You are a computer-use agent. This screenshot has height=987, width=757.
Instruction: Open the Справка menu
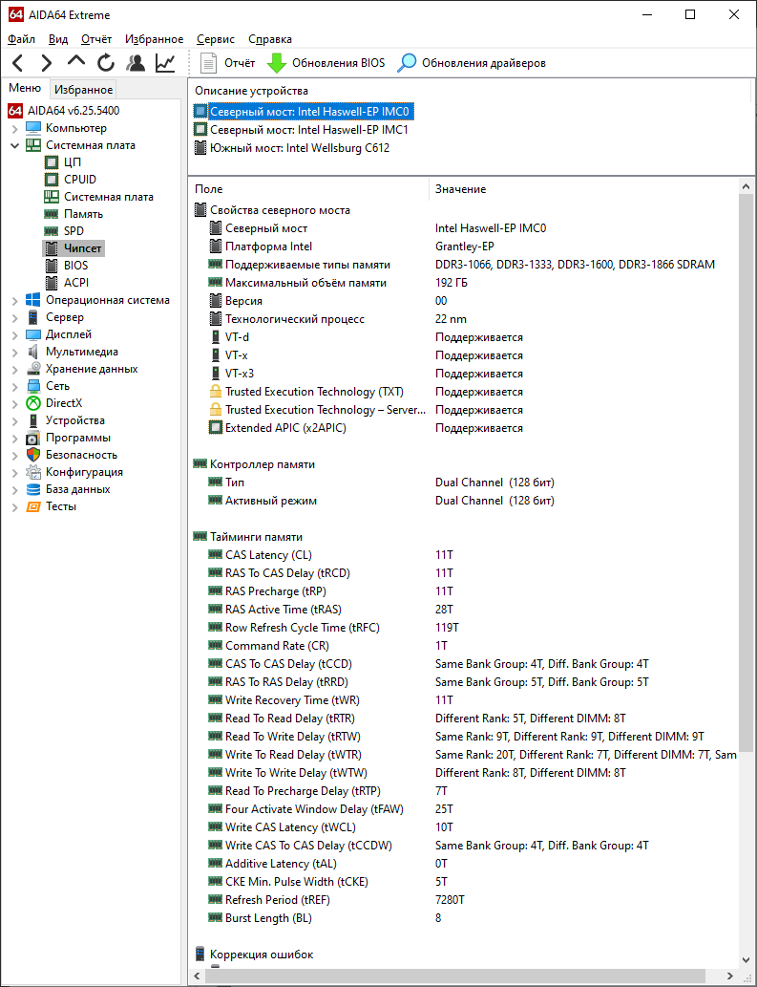pos(270,39)
